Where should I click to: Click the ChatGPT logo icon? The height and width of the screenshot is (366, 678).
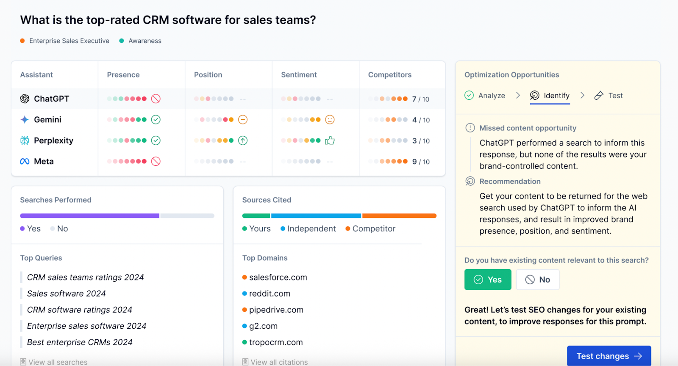[x=25, y=99]
